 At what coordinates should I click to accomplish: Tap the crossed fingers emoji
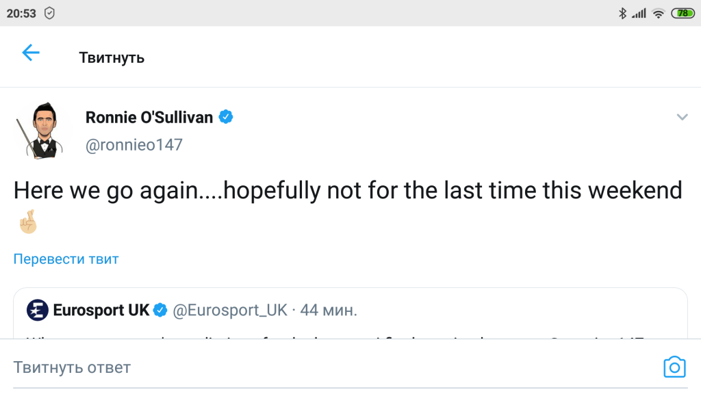pyautogui.click(x=28, y=222)
